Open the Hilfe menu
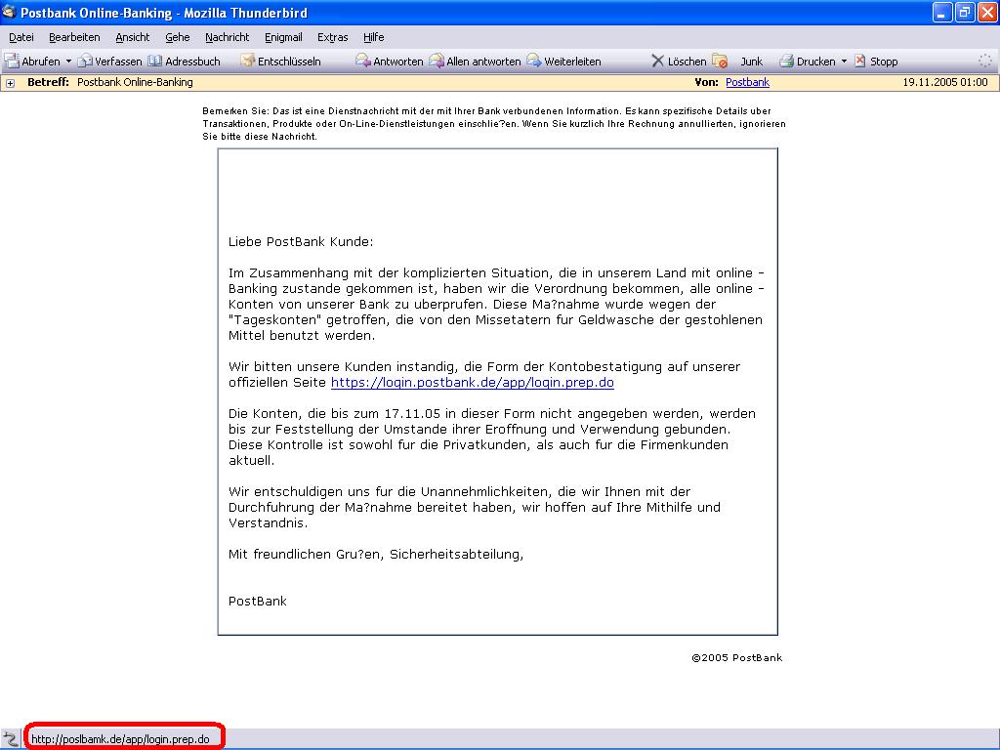Viewport: 1000px width, 750px height. [374, 37]
